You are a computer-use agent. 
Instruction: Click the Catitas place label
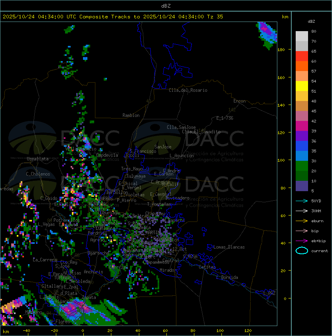click(x=207, y=267)
